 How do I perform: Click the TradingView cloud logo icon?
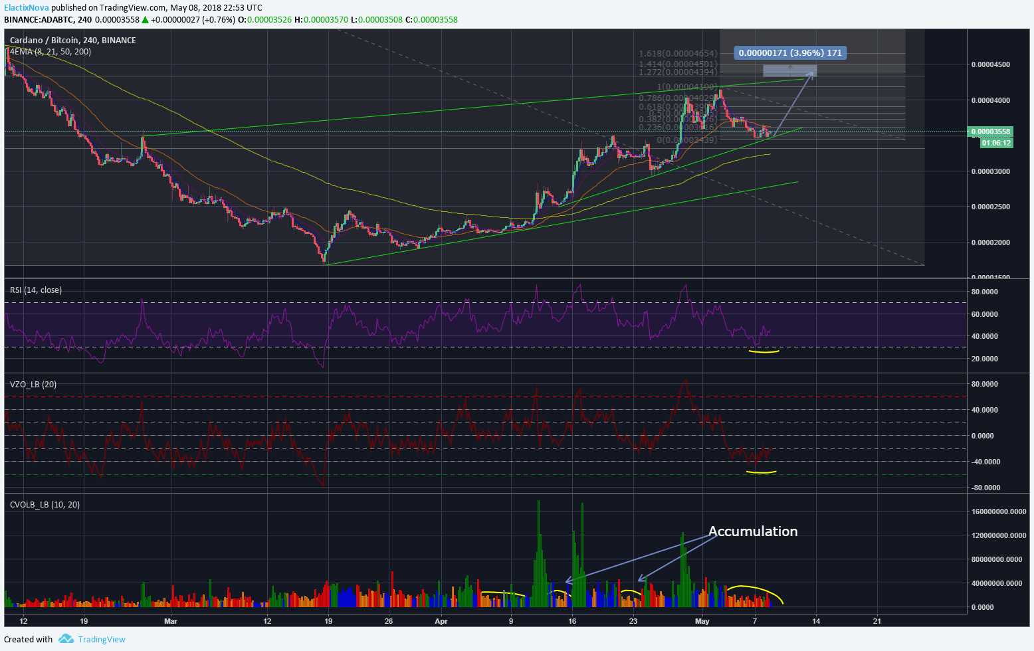[x=66, y=639]
